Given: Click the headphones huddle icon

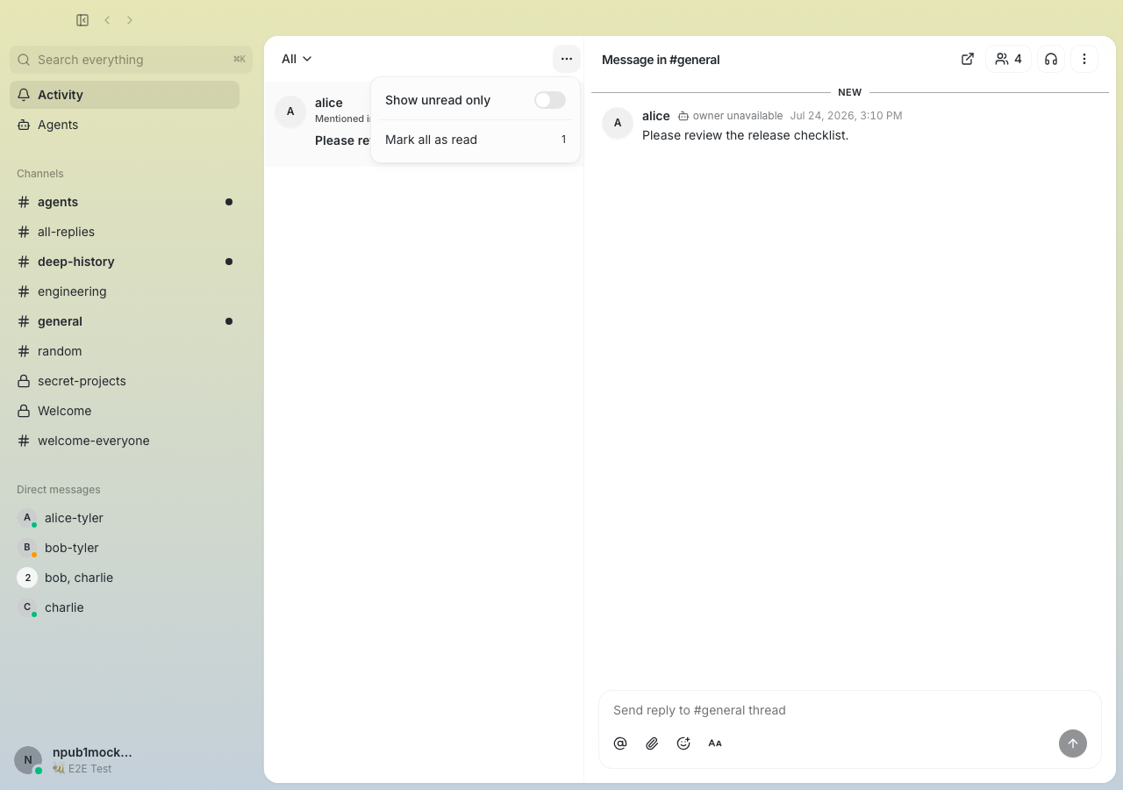Looking at the screenshot, I should [x=1051, y=59].
